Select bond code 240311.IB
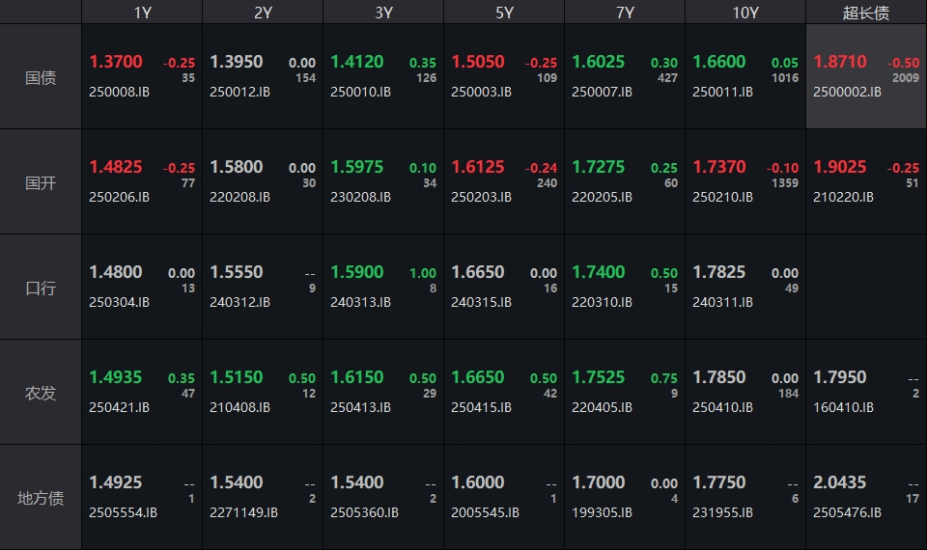The height and width of the screenshot is (550, 927). [722, 302]
